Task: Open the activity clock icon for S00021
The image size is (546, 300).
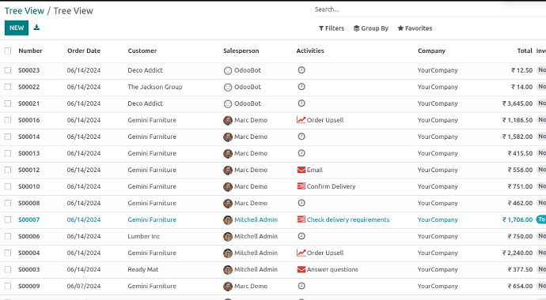Action: [x=301, y=103]
